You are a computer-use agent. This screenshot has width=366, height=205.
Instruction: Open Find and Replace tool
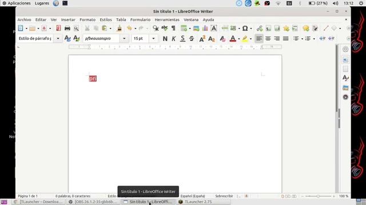[156, 28]
